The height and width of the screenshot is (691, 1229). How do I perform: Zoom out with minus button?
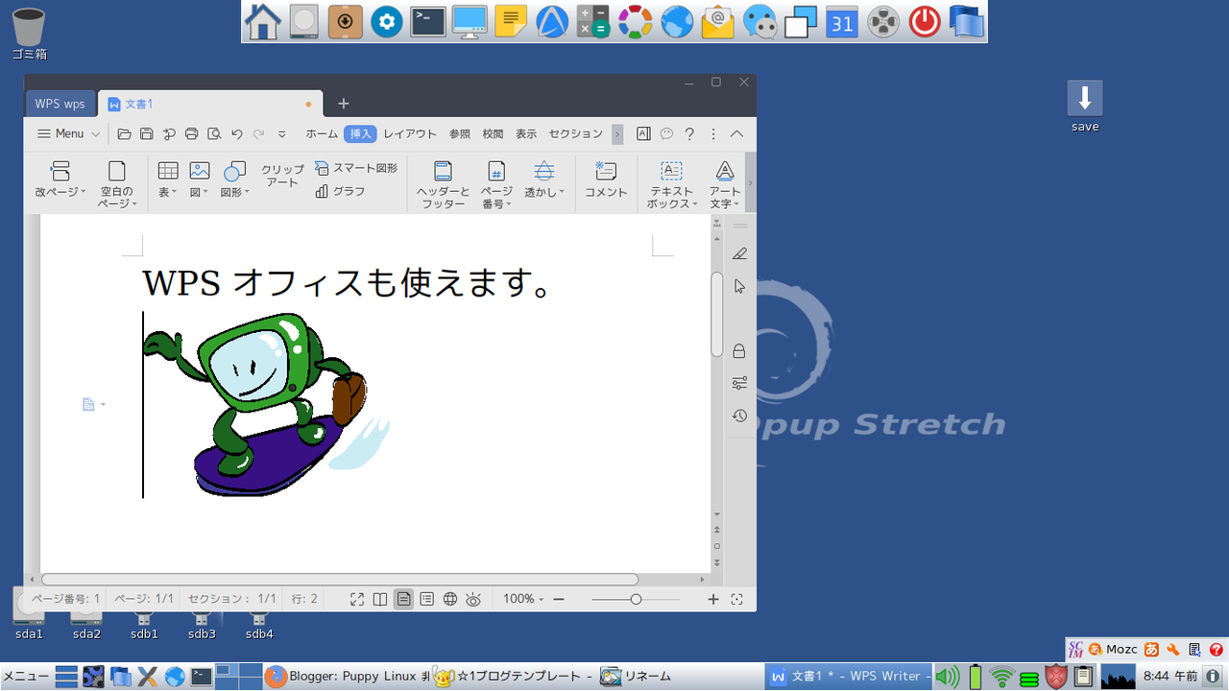pyautogui.click(x=558, y=599)
